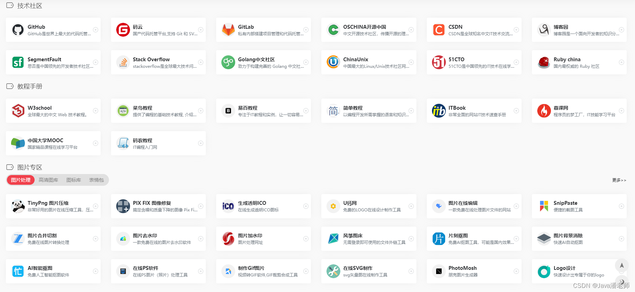Viewport: 635px width, 292px height.
Task: Click description 国家精品课程在线学习平台
Action: (x=53, y=147)
